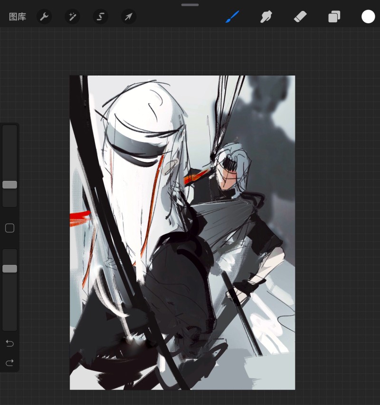Image resolution: width=380 pixels, height=405 pixels.
Task: Select the Smudge finger tool
Action: point(266,17)
